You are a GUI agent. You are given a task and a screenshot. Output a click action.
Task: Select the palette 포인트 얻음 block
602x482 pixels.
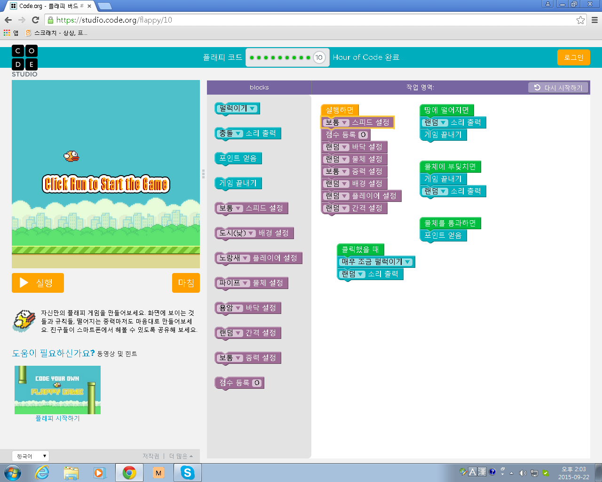click(238, 158)
